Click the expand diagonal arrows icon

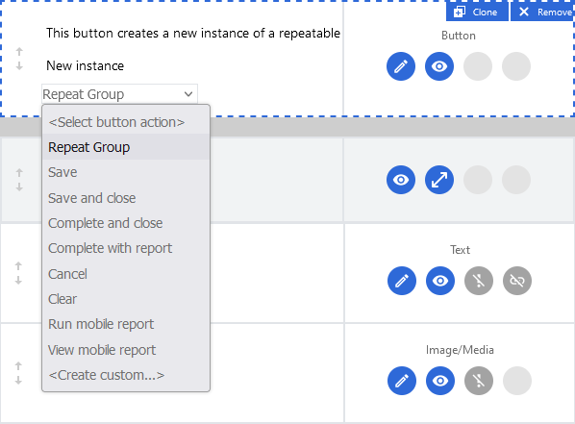click(x=439, y=180)
